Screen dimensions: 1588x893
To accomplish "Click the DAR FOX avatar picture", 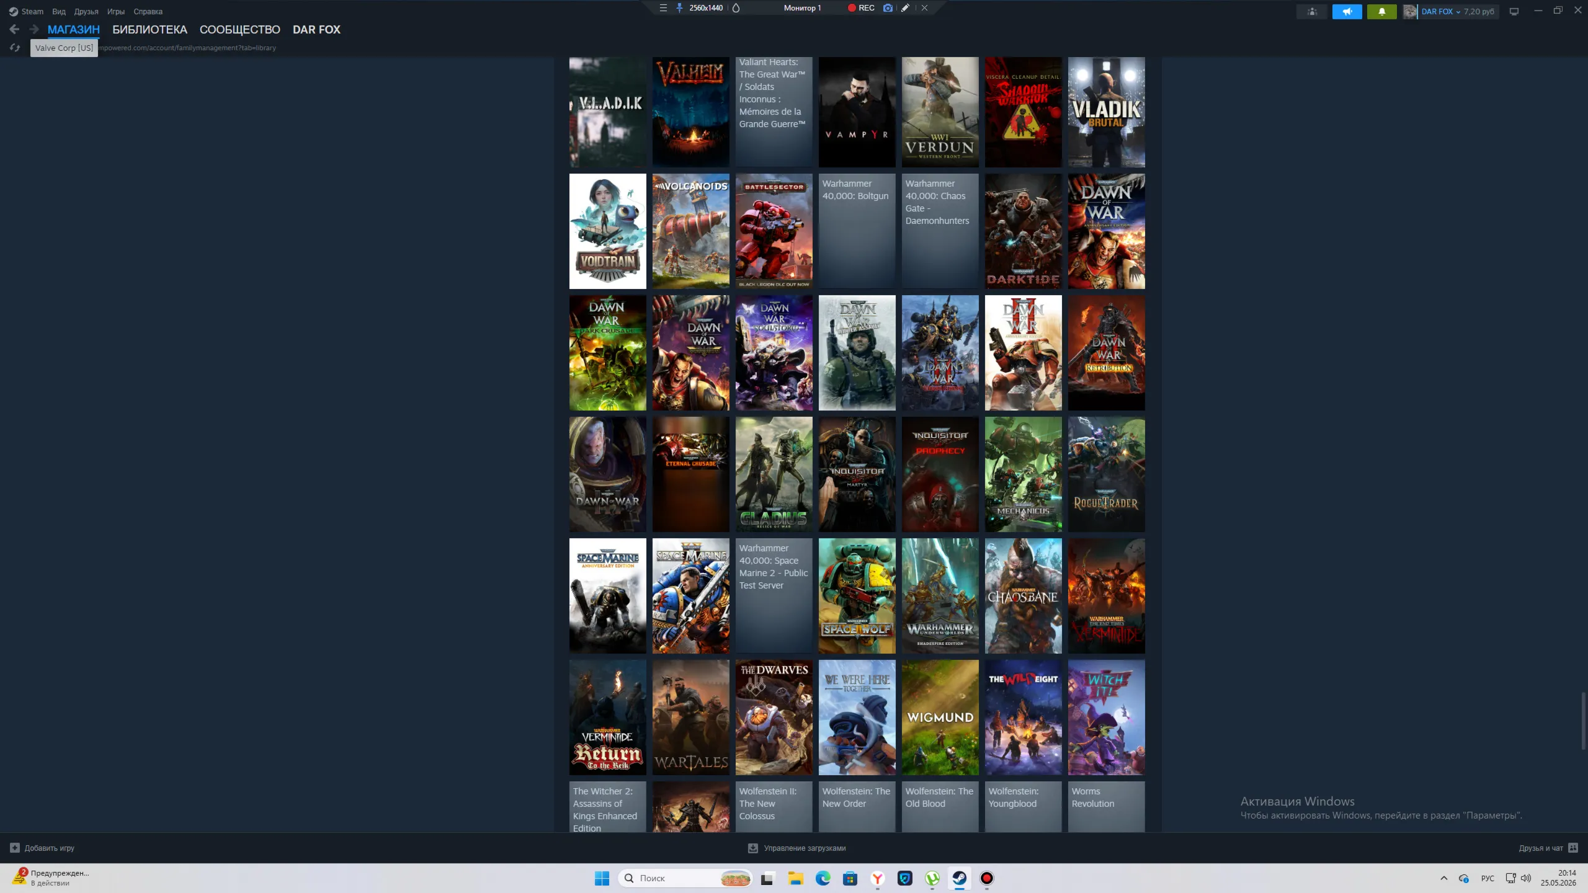I will 1410,11.
